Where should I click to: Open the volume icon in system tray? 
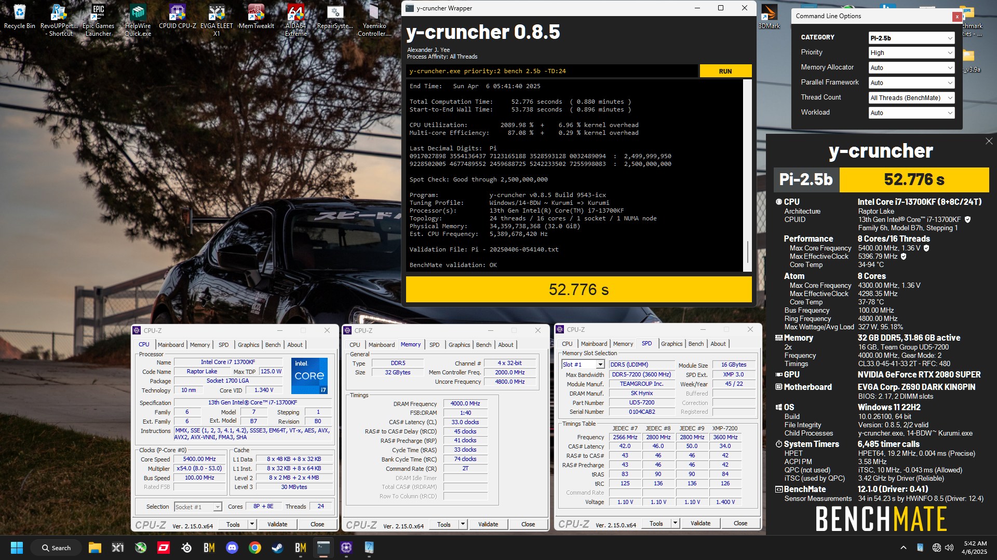949,548
